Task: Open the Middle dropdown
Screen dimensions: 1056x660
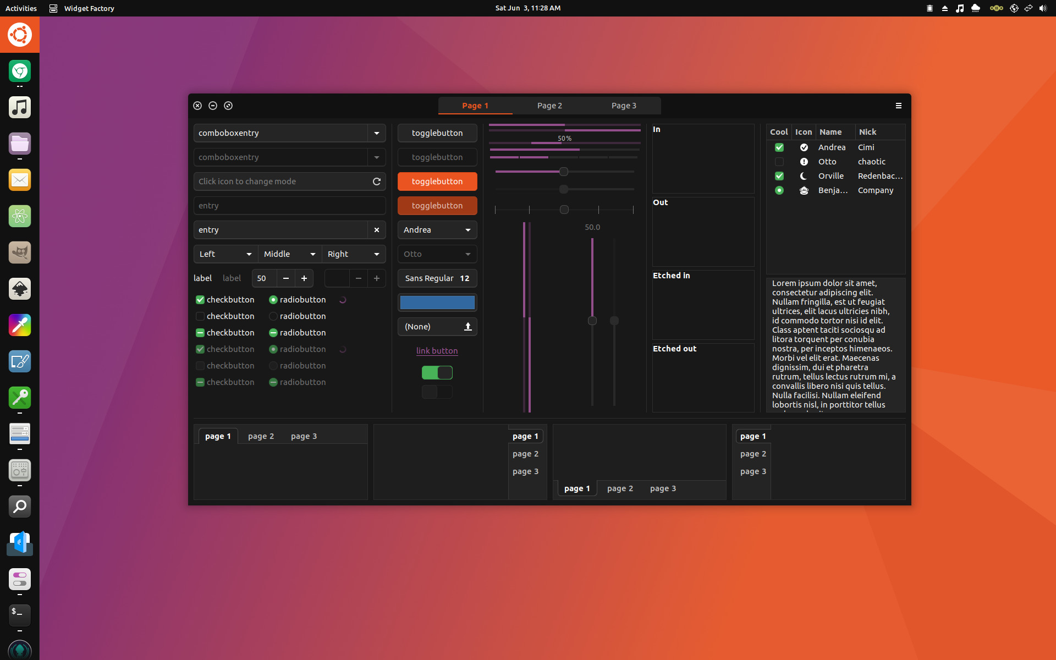Action: point(290,254)
